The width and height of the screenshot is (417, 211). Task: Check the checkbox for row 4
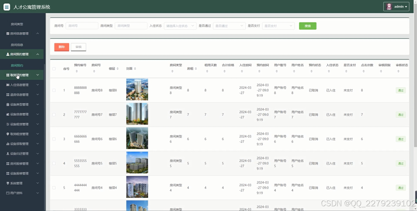pyautogui.click(x=54, y=163)
